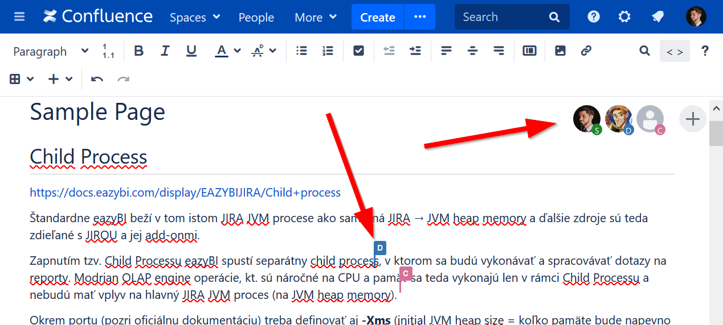
Task: Click the indent button
Action: 415,51
